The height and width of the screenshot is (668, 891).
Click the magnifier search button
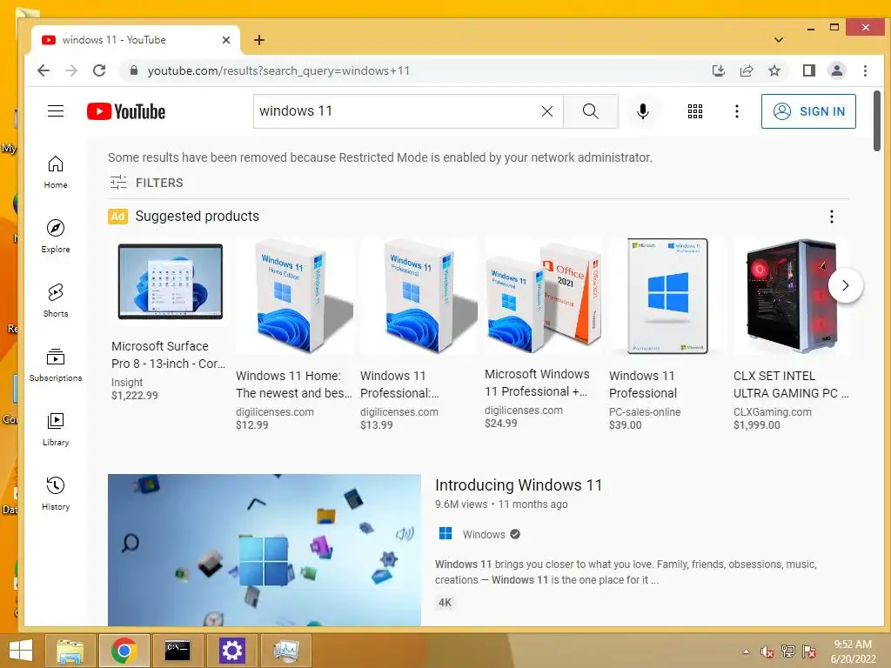click(x=591, y=111)
